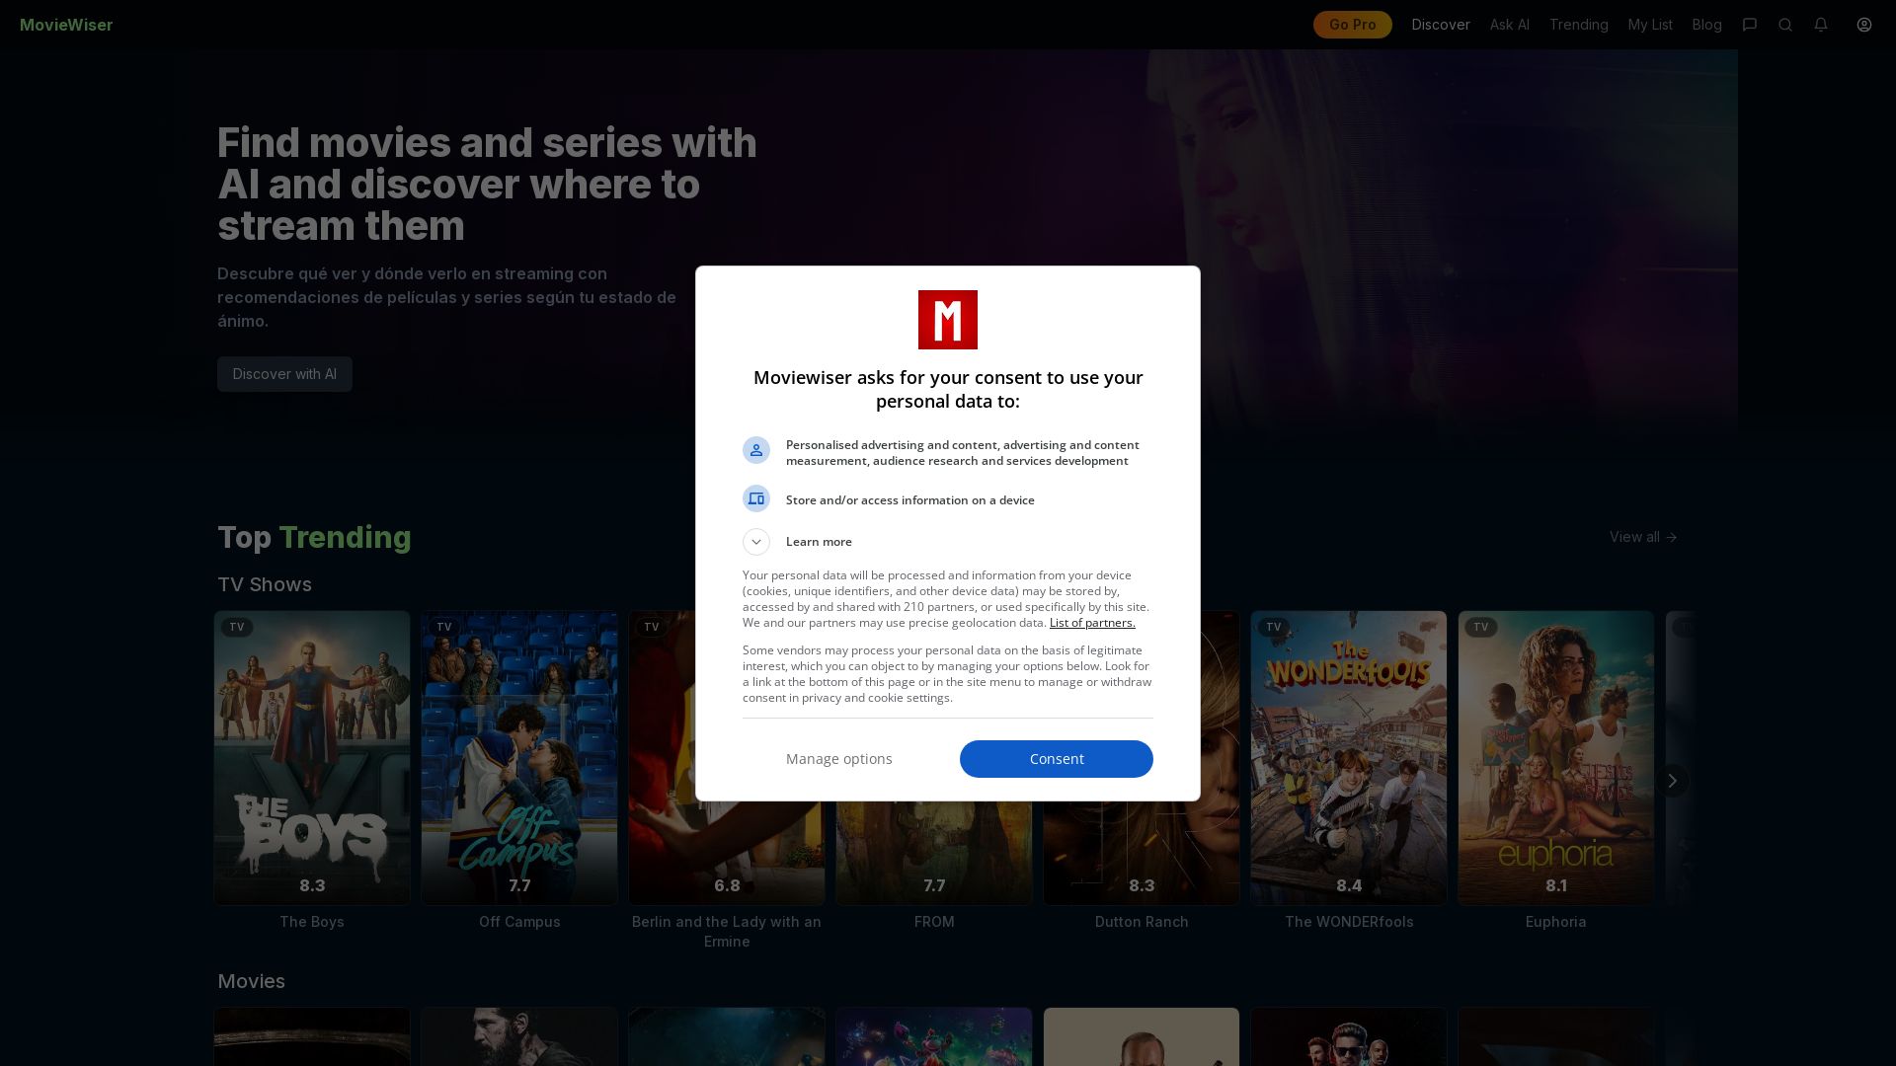Screen dimensions: 1896x1066
Task: Click Manage options in consent dialog
Action: tap(839, 759)
